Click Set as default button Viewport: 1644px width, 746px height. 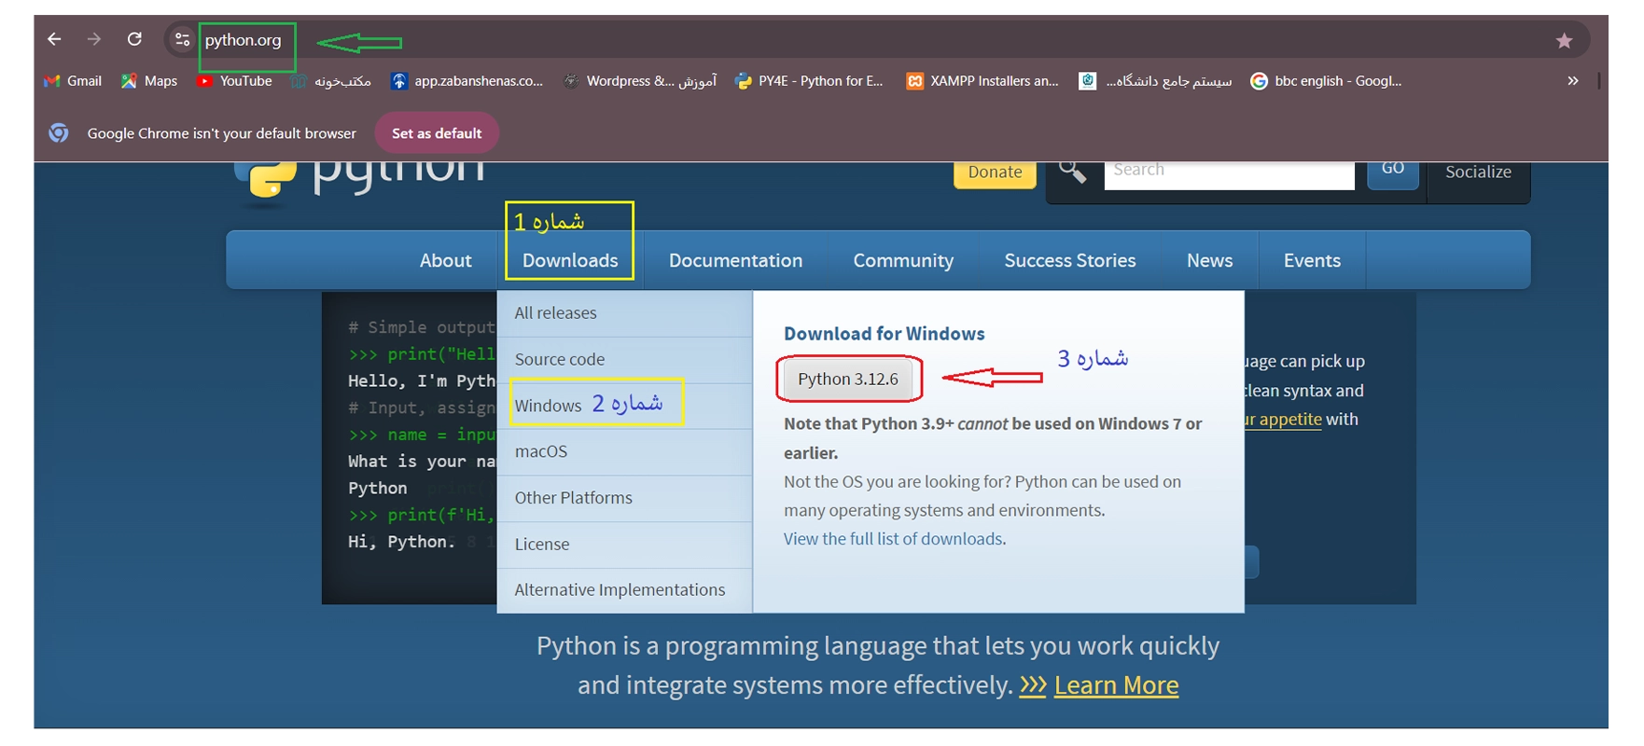point(437,132)
